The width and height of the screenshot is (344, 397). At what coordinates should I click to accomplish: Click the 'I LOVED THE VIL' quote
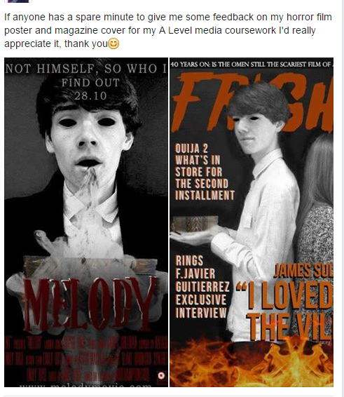click(x=284, y=311)
